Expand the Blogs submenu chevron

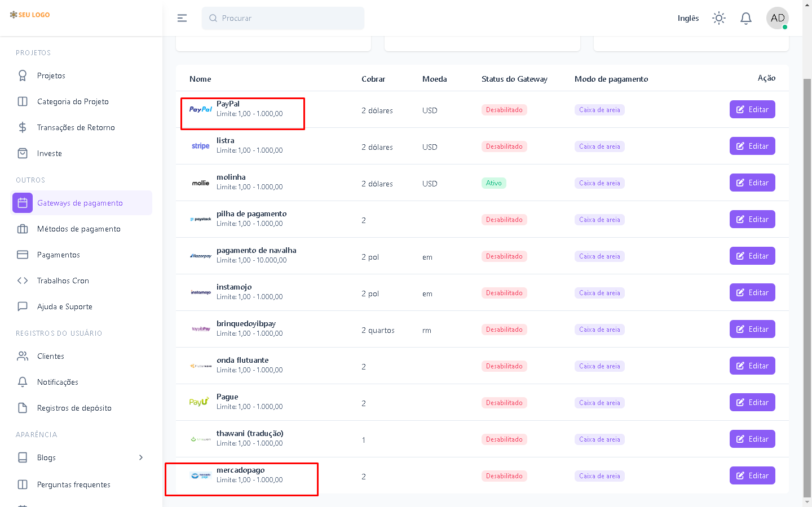click(141, 457)
